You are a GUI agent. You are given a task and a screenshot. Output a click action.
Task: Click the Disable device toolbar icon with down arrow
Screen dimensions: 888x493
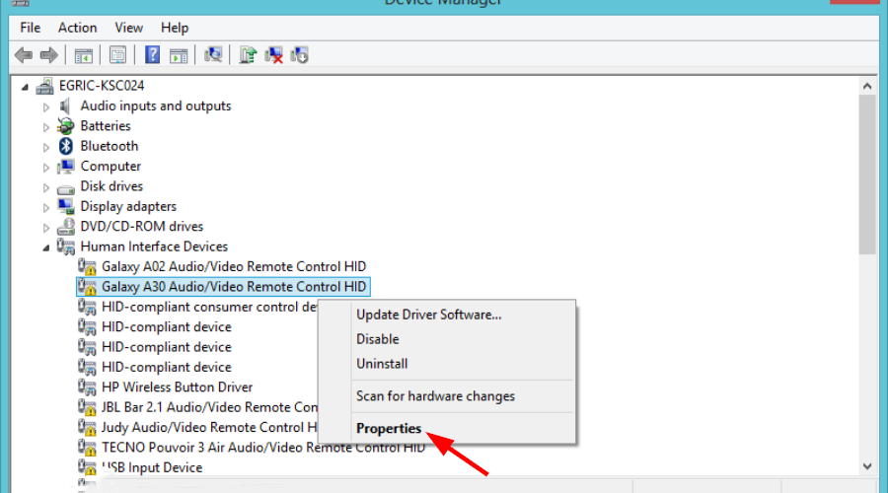coord(299,55)
